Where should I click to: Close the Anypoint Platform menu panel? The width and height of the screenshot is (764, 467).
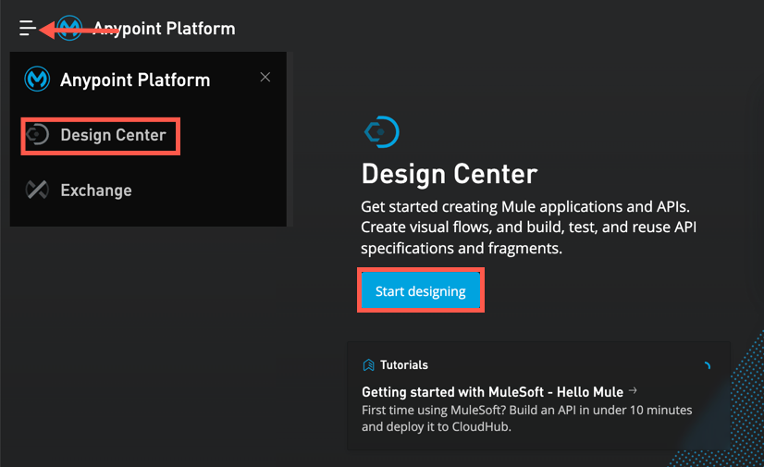265,77
